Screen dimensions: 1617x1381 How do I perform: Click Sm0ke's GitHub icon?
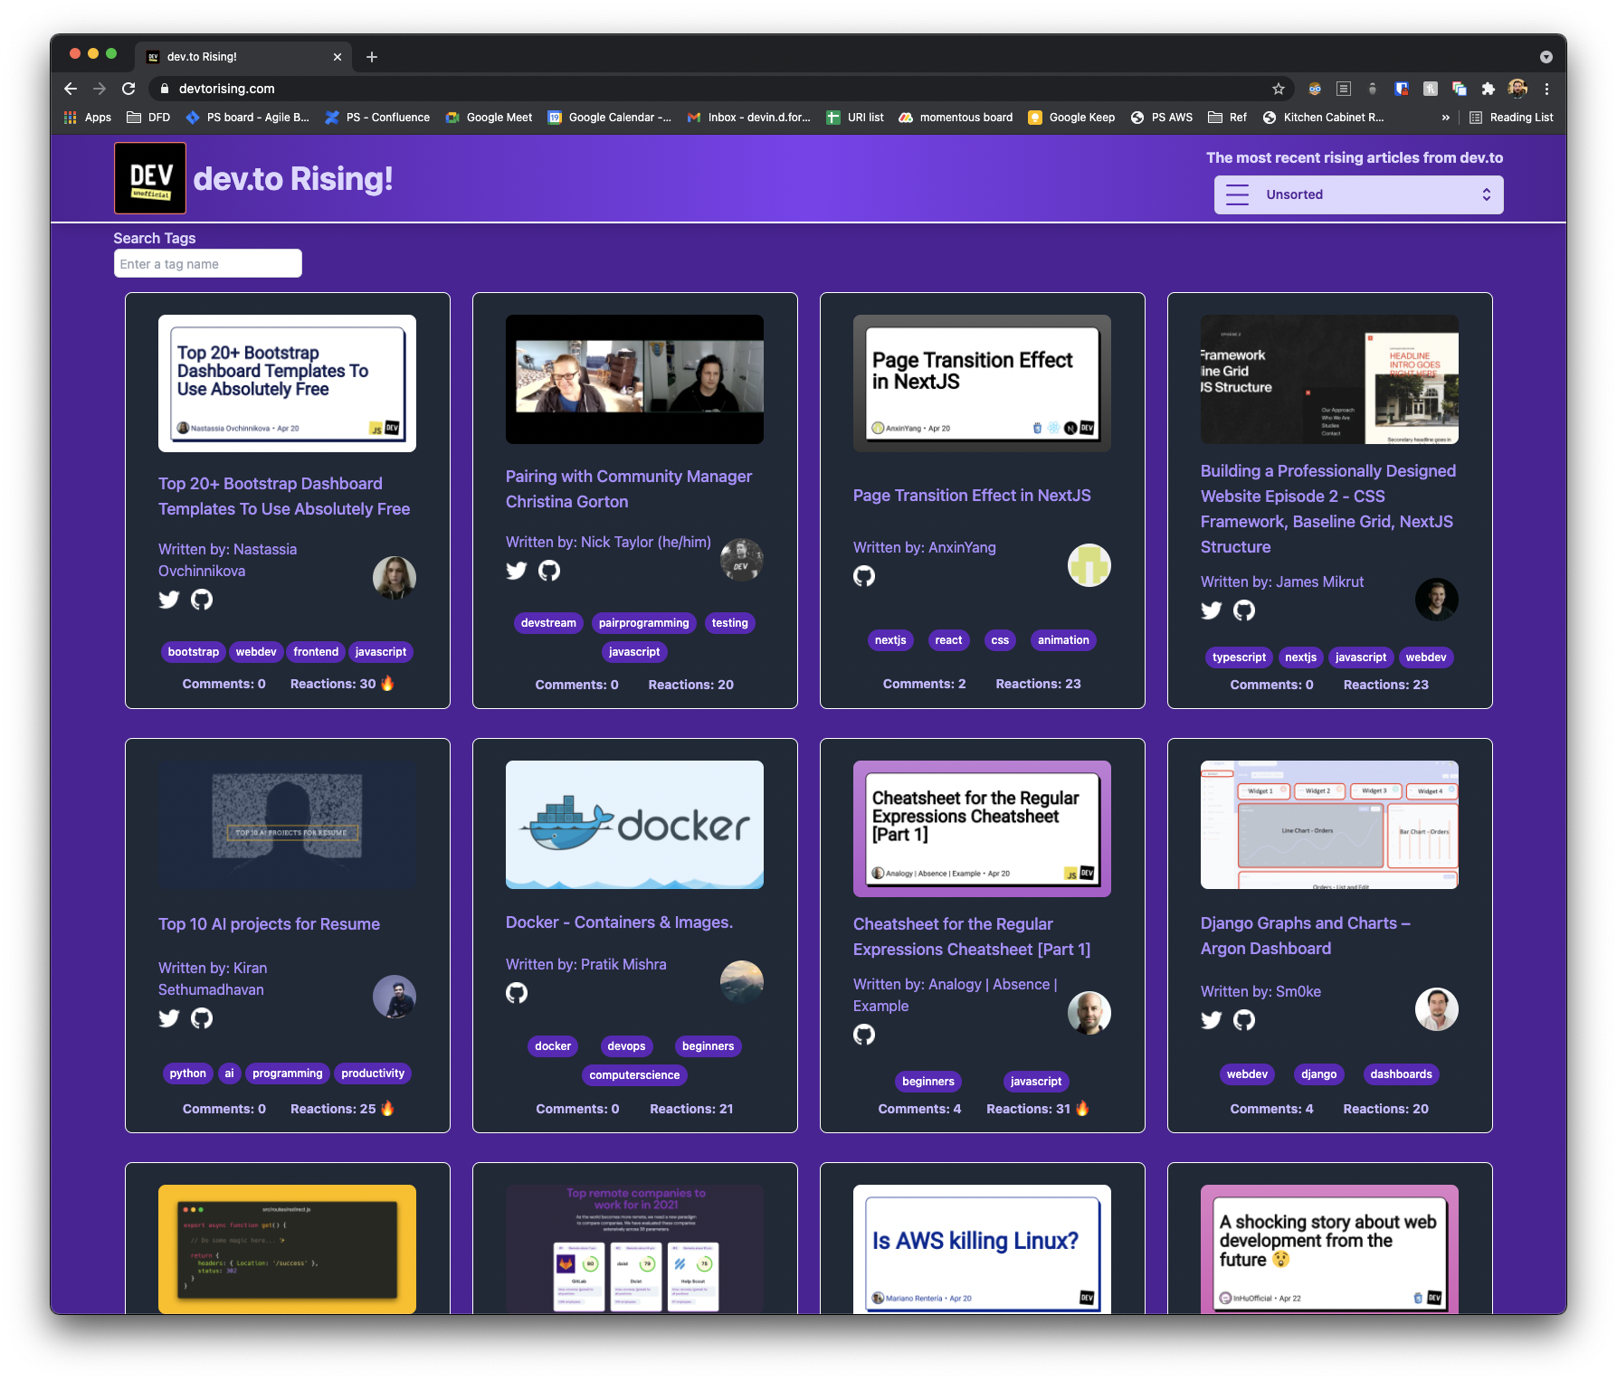pos(1244,1019)
